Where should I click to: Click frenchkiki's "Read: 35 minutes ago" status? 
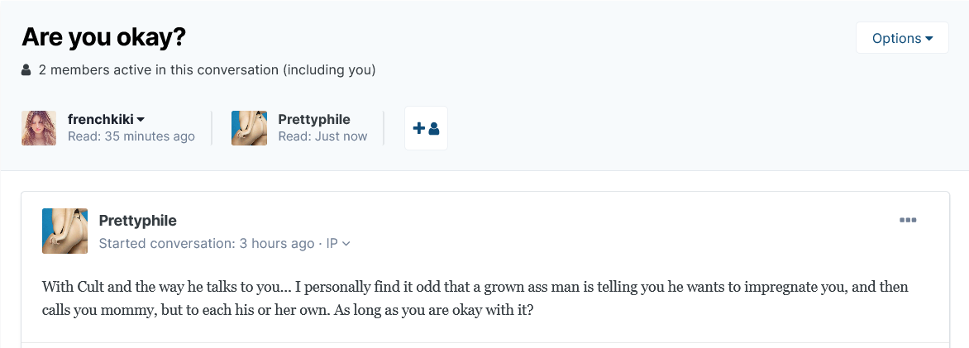[x=131, y=136]
